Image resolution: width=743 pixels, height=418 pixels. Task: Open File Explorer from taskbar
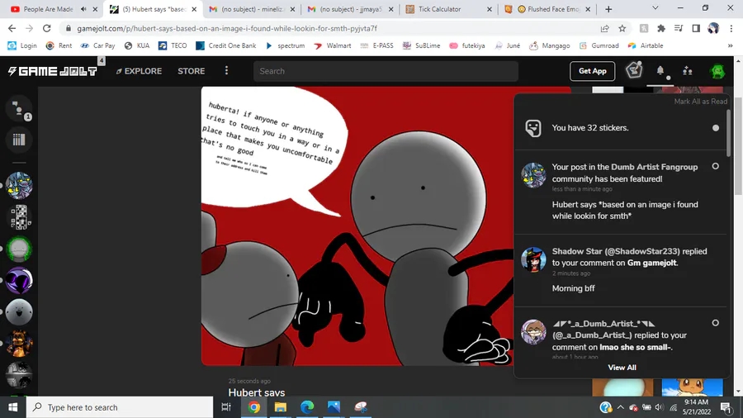point(281,407)
